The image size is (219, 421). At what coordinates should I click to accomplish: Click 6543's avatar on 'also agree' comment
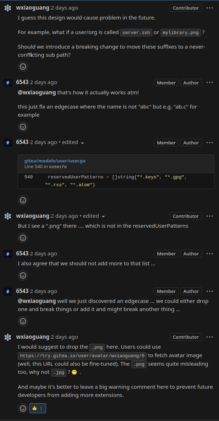coord(8,254)
